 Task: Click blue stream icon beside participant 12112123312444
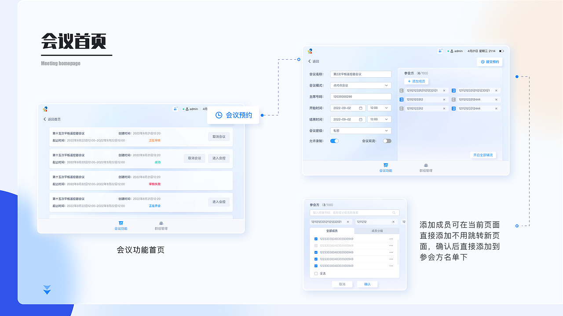click(454, 108)
